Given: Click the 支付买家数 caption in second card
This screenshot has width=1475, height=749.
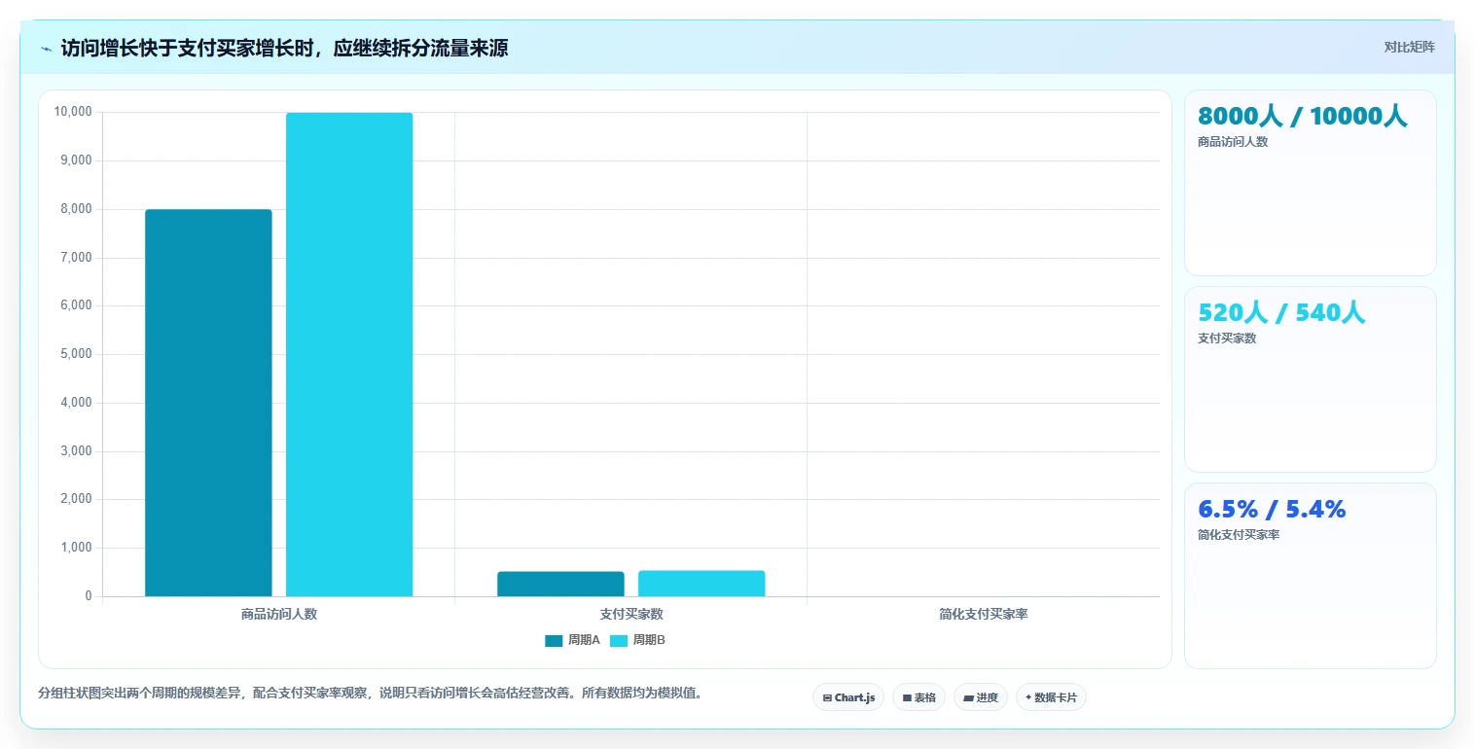Looking at the screenshot, I should 1227,339.
